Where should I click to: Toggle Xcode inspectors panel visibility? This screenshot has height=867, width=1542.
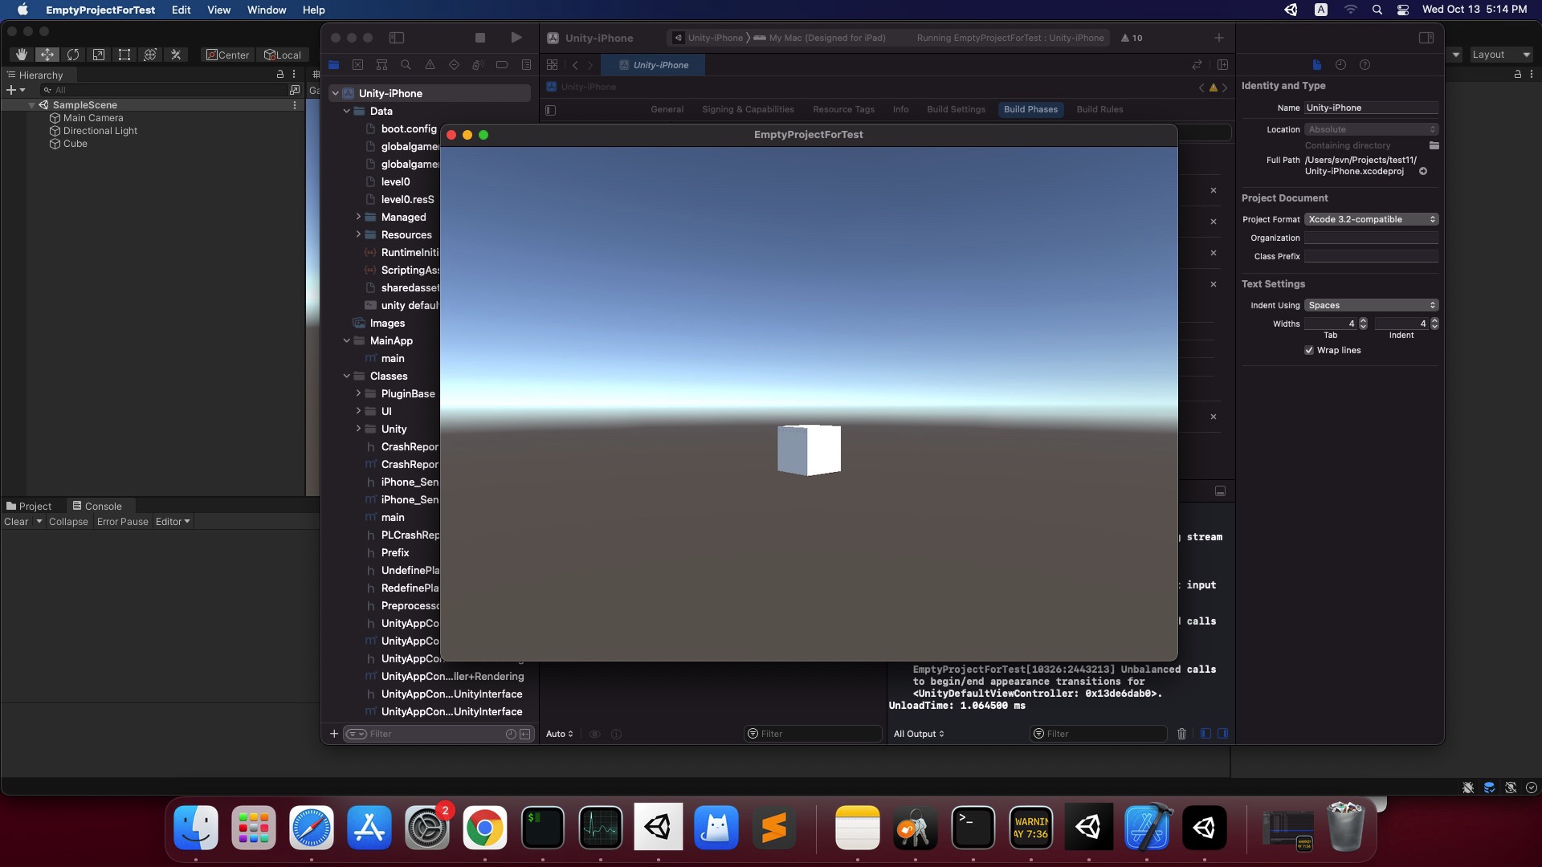coord(1426,38)
